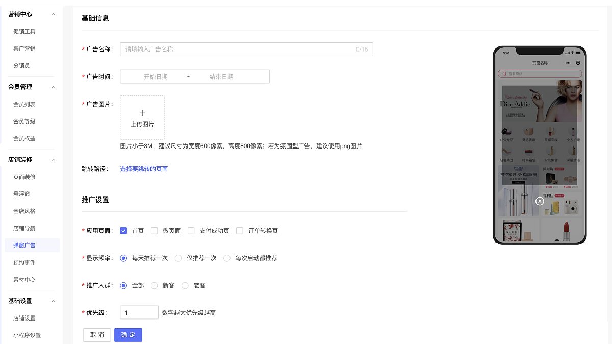Select 每次启动都推荐 radio button

(x=227, y=258)
